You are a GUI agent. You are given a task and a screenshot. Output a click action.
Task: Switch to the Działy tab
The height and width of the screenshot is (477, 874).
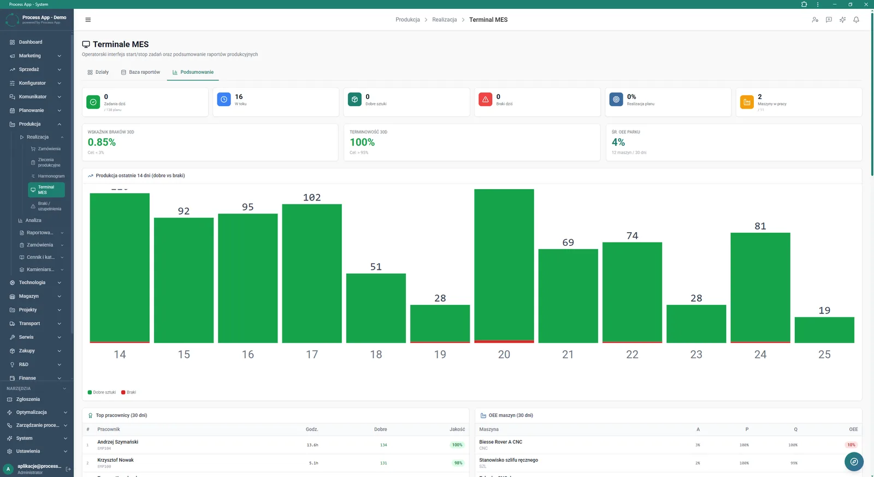pos(98,72)
